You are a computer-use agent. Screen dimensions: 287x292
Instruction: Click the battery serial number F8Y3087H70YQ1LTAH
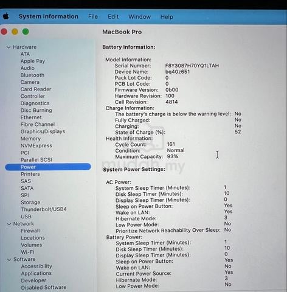click(x=192, y=66)
